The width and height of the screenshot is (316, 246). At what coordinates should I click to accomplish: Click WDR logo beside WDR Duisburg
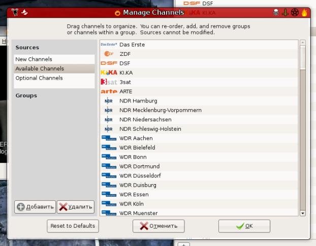tap(109, 185)
